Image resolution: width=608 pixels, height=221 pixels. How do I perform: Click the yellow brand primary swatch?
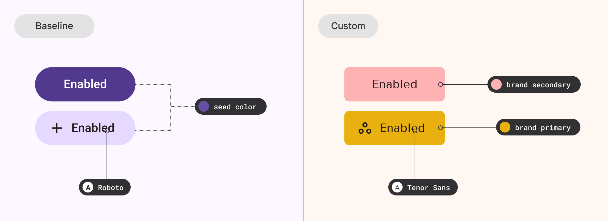tap(505, 127)
